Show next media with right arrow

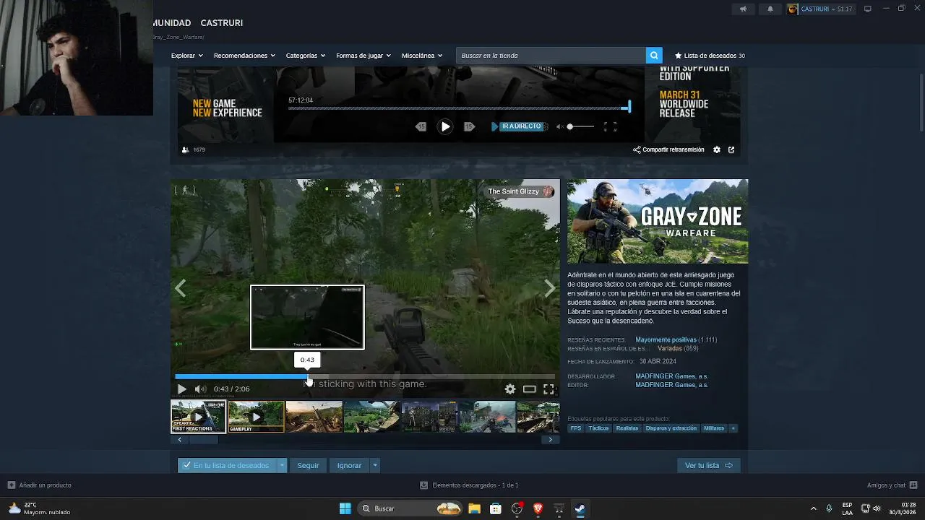pyautogui.click(x=550, y=288)
